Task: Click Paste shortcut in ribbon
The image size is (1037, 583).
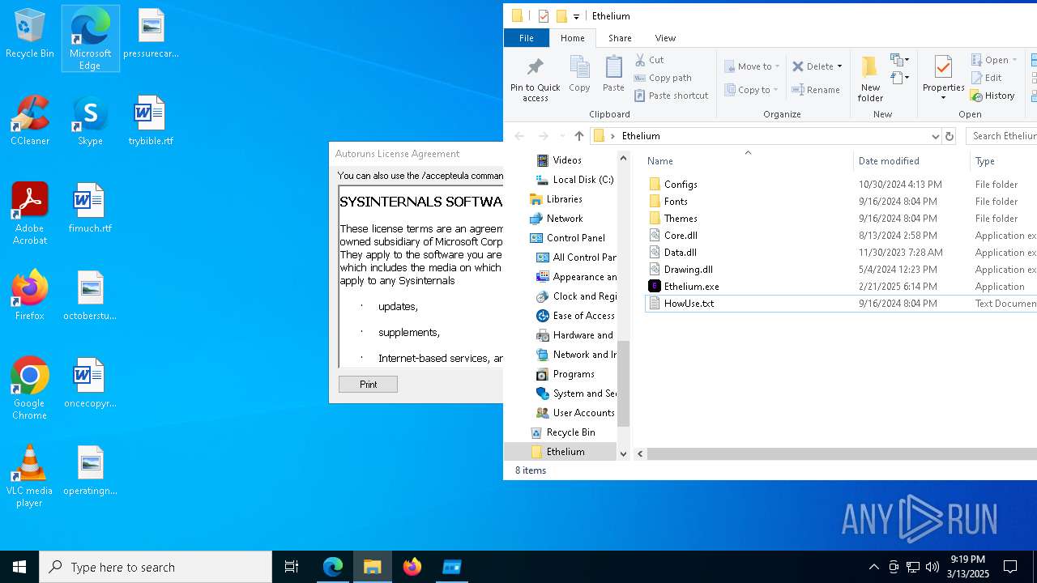Action: [672, 96]
